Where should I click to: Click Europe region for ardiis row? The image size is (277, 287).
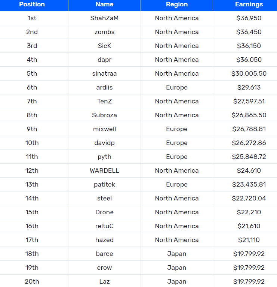pyautogui.click(x=176, y=87)
